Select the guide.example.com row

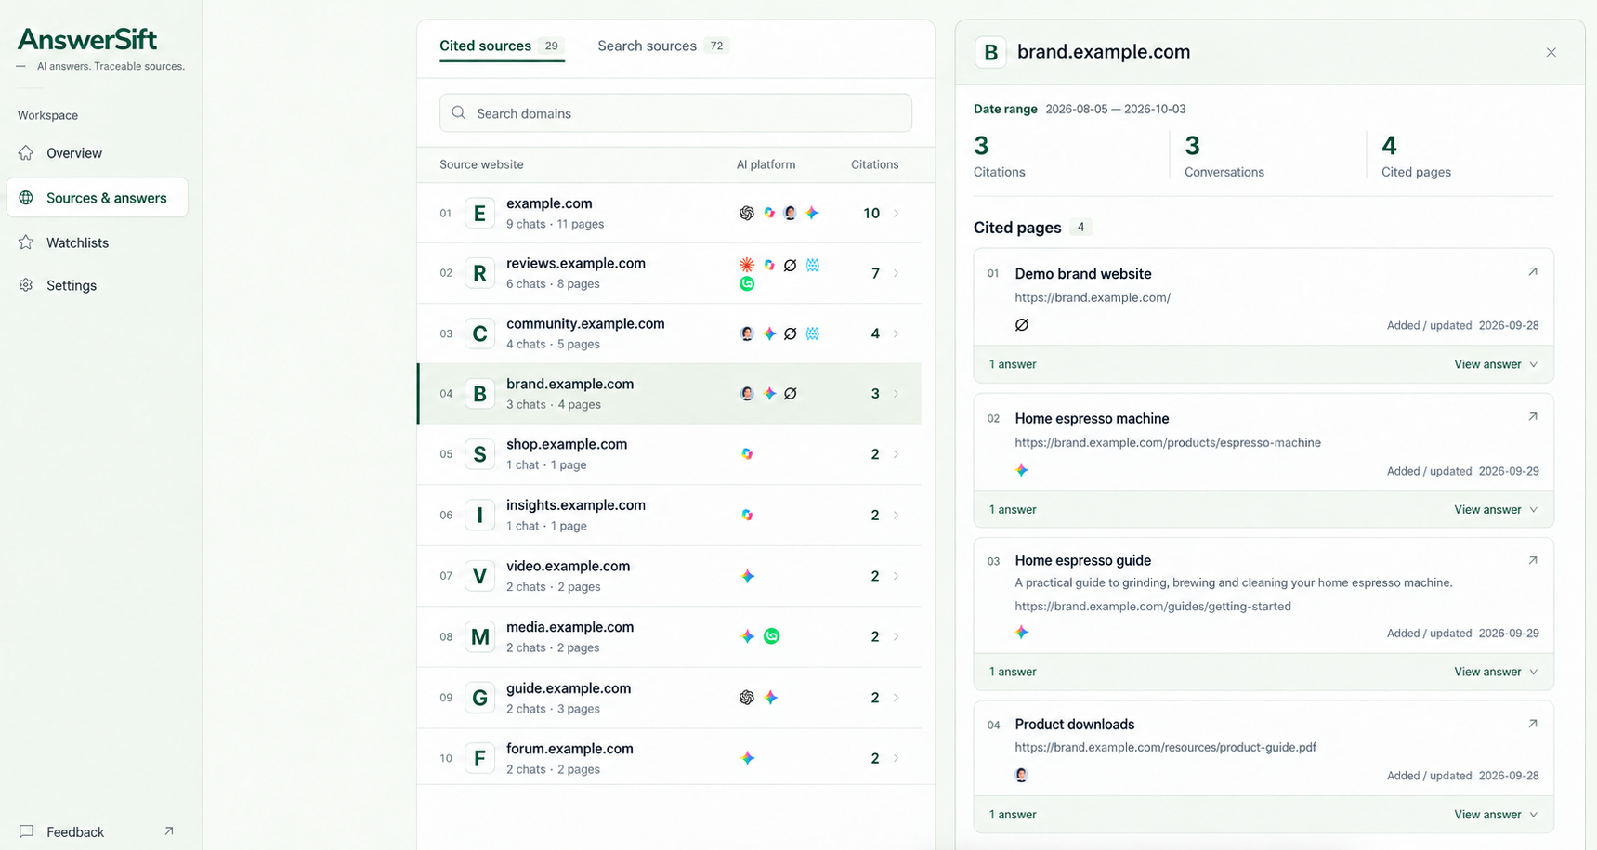click(670, 698)
